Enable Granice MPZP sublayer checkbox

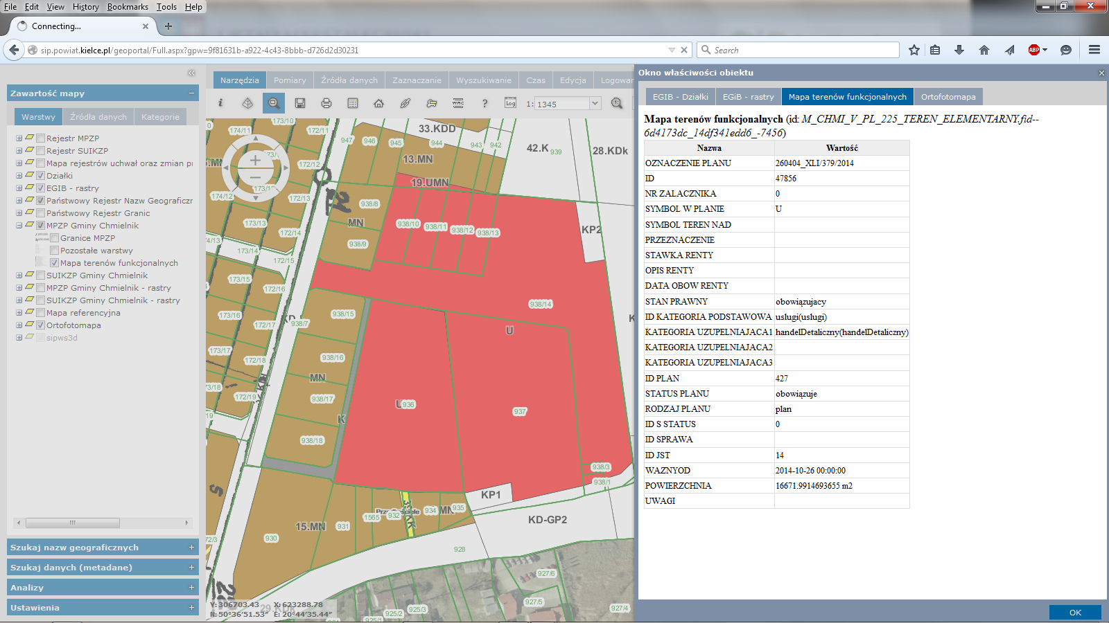[55, 238]
